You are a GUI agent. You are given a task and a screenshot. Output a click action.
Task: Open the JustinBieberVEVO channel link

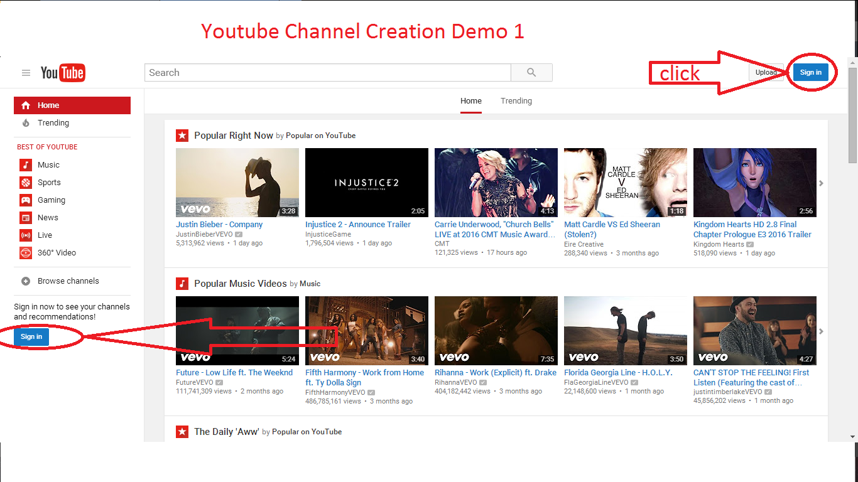pyautogui.click(x=204, y=234)
